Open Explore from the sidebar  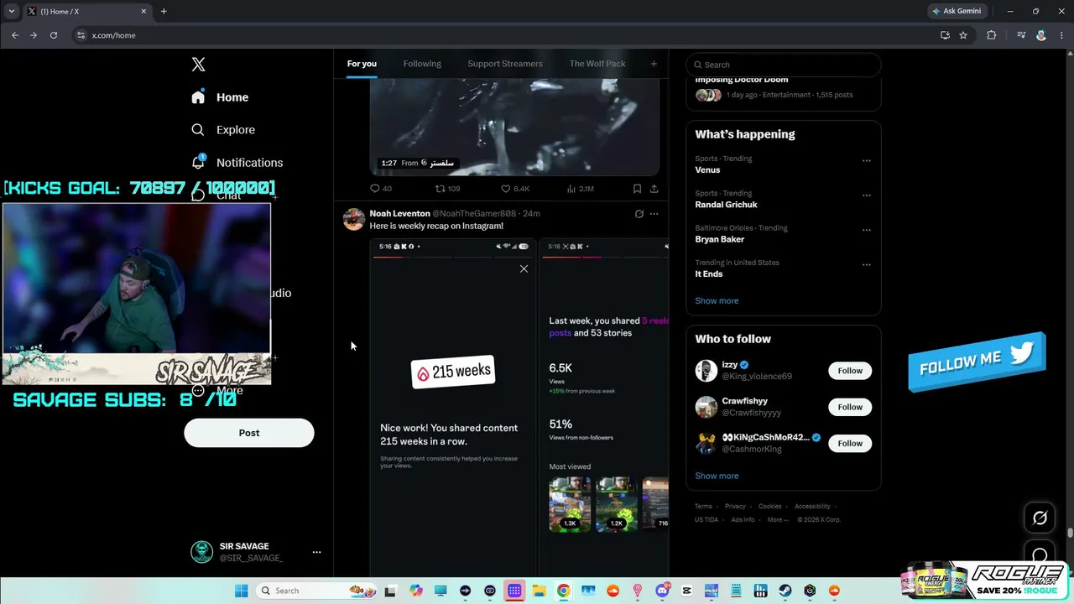click(x=223, y=130)
